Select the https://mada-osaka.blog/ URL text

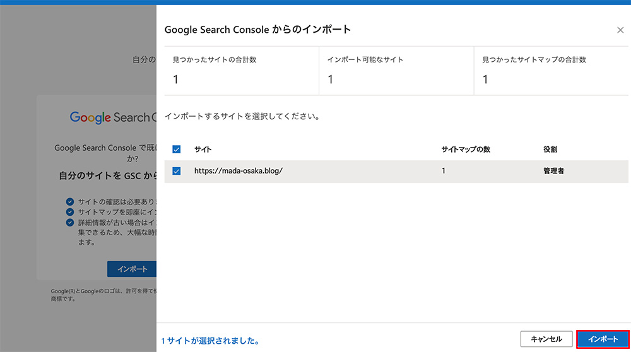click(x=239, y=170)
